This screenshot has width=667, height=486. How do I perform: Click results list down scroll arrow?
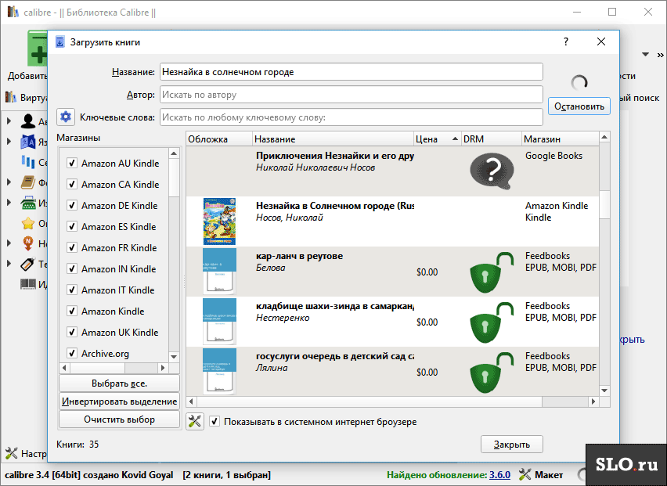604,391
